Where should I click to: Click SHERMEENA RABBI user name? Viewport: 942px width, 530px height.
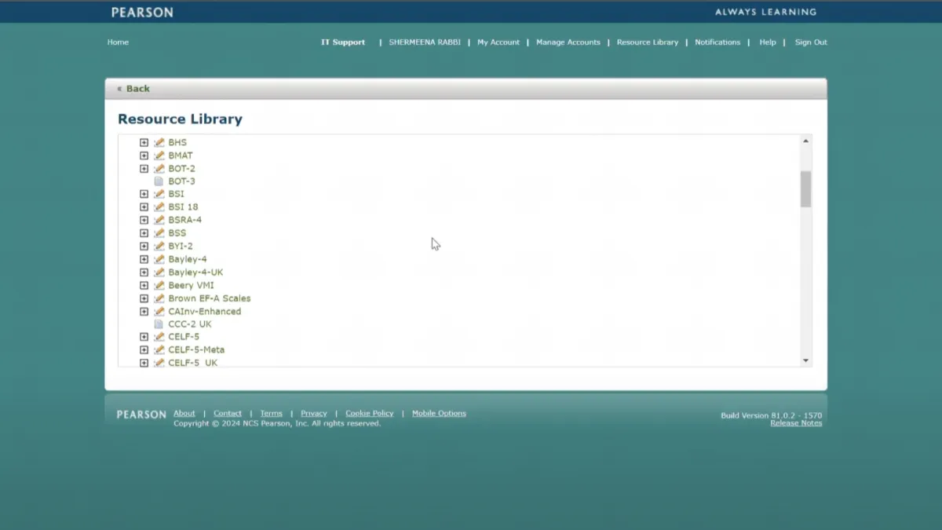click(x=425, y=42)
